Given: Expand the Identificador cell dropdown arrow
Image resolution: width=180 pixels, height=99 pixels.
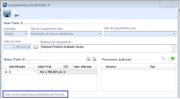Looking at the screenshot, I should click(34, 72).
